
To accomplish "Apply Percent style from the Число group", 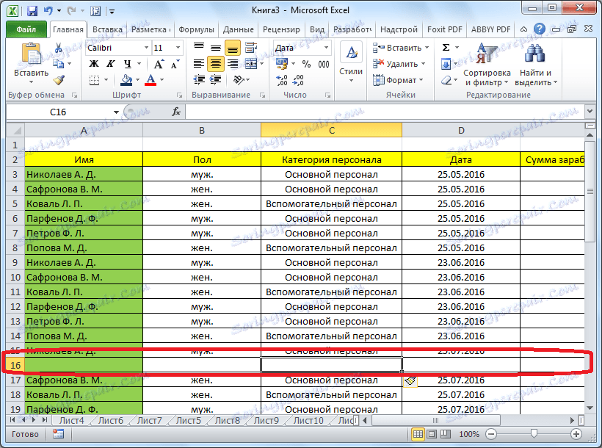I will tap(305, 64).
